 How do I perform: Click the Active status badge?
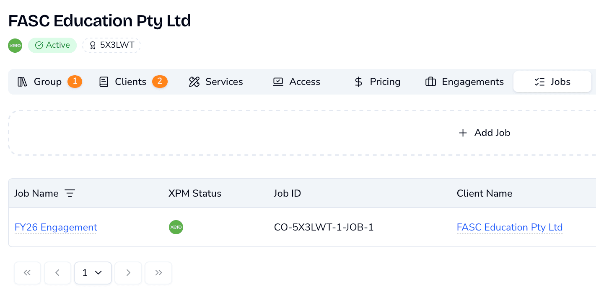tap(52, 45)
